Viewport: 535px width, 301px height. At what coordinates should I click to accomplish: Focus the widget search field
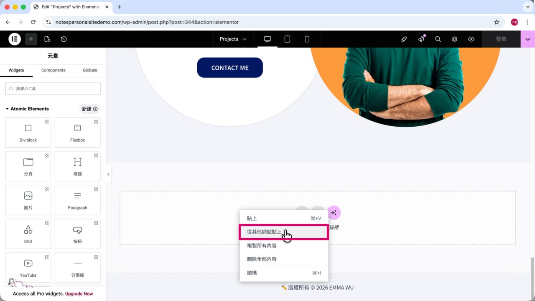pos(53,89)
